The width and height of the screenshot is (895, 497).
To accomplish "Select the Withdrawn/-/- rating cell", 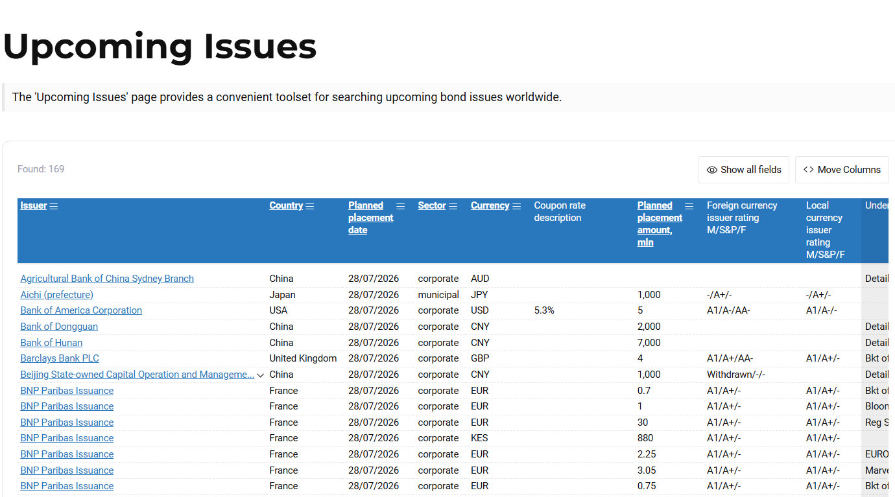I will (736, 375).
